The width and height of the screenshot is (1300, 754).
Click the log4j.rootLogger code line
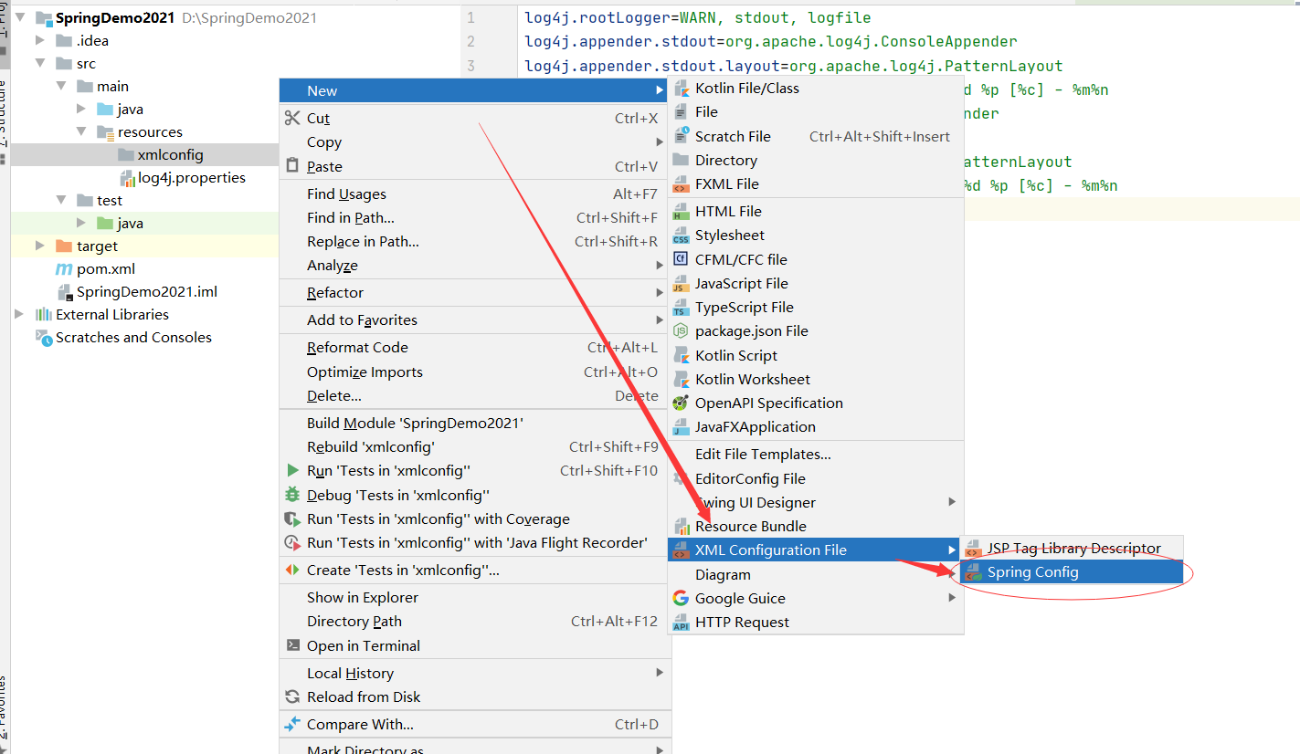(698, 17)
